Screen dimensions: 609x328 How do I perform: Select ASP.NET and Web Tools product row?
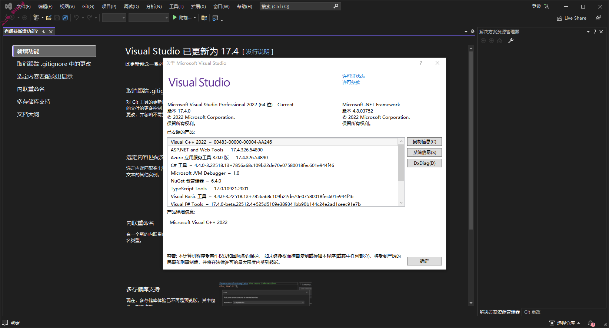tap(283, 150)
